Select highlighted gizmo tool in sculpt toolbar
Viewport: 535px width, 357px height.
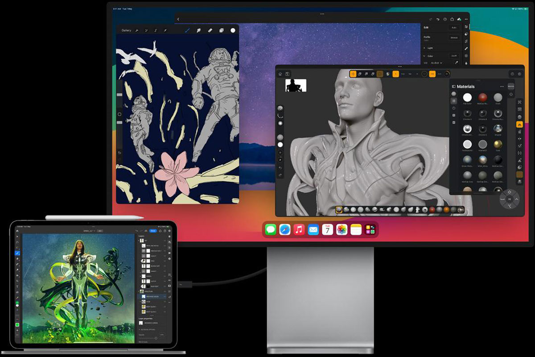353,74
